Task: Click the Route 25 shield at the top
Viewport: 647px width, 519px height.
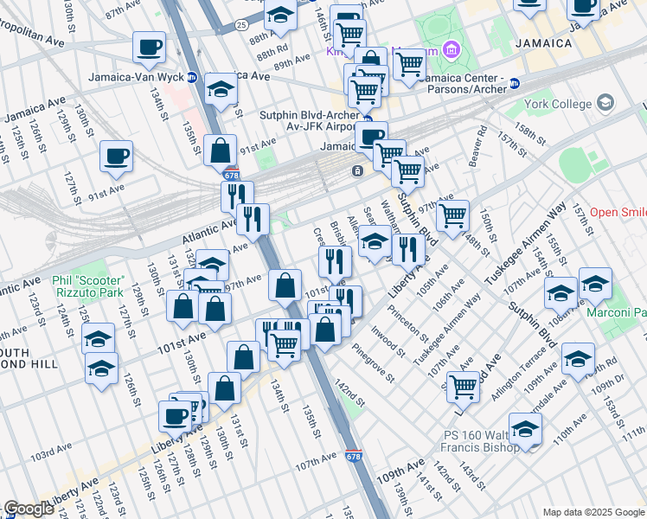Action: pos(241,25)
